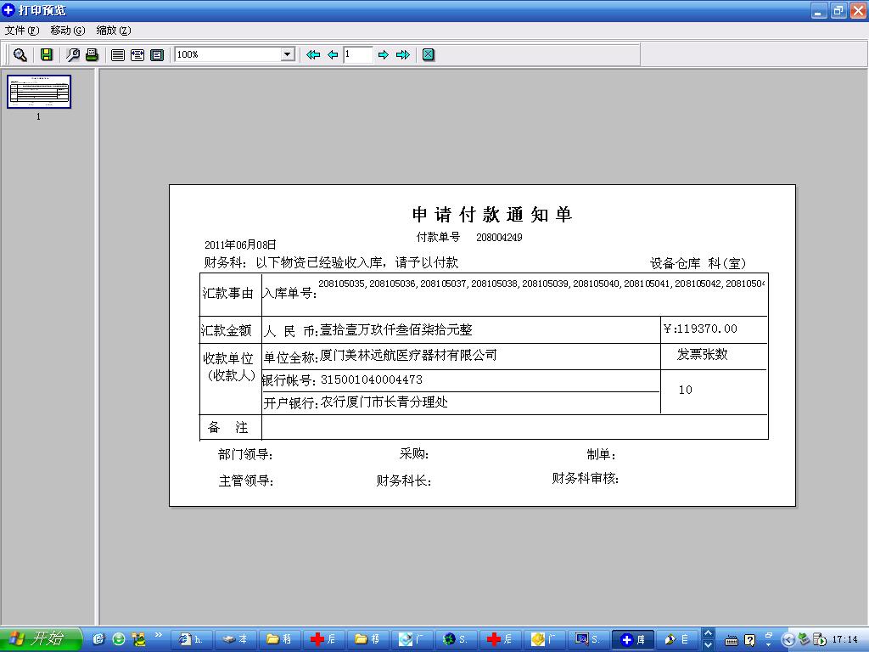Image resolution: width=869 pixels, height=652 pixels.
Task: Click the question mark help tray icon
Action: coord(750,640)
